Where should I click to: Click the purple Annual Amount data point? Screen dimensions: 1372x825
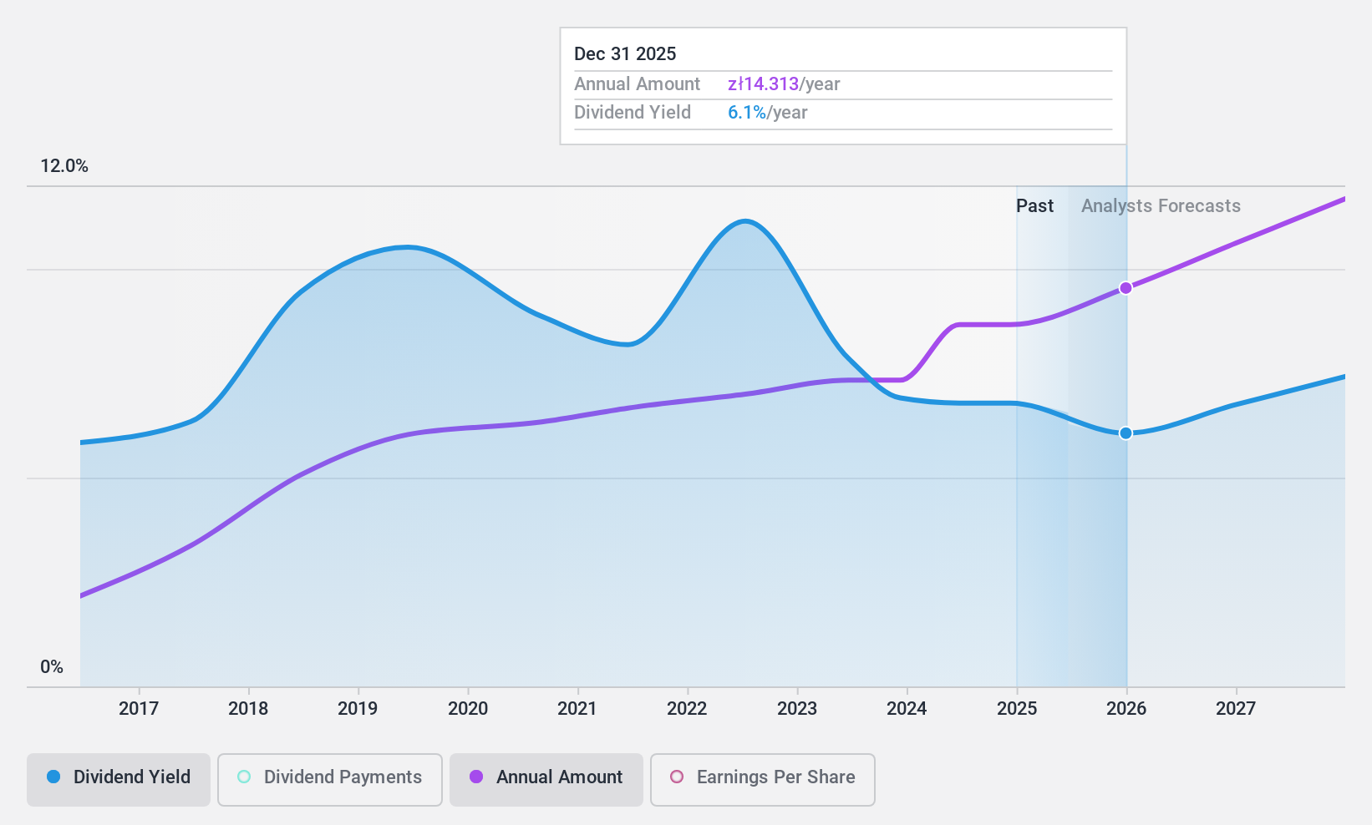1126,288
